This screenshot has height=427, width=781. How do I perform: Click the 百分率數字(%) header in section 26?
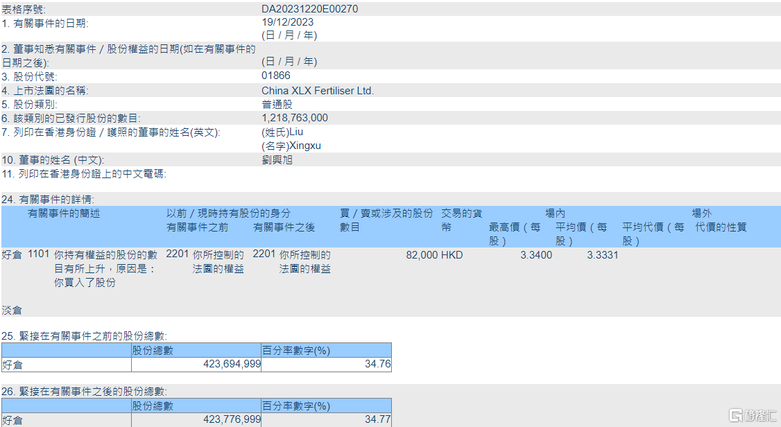(296, 406)
